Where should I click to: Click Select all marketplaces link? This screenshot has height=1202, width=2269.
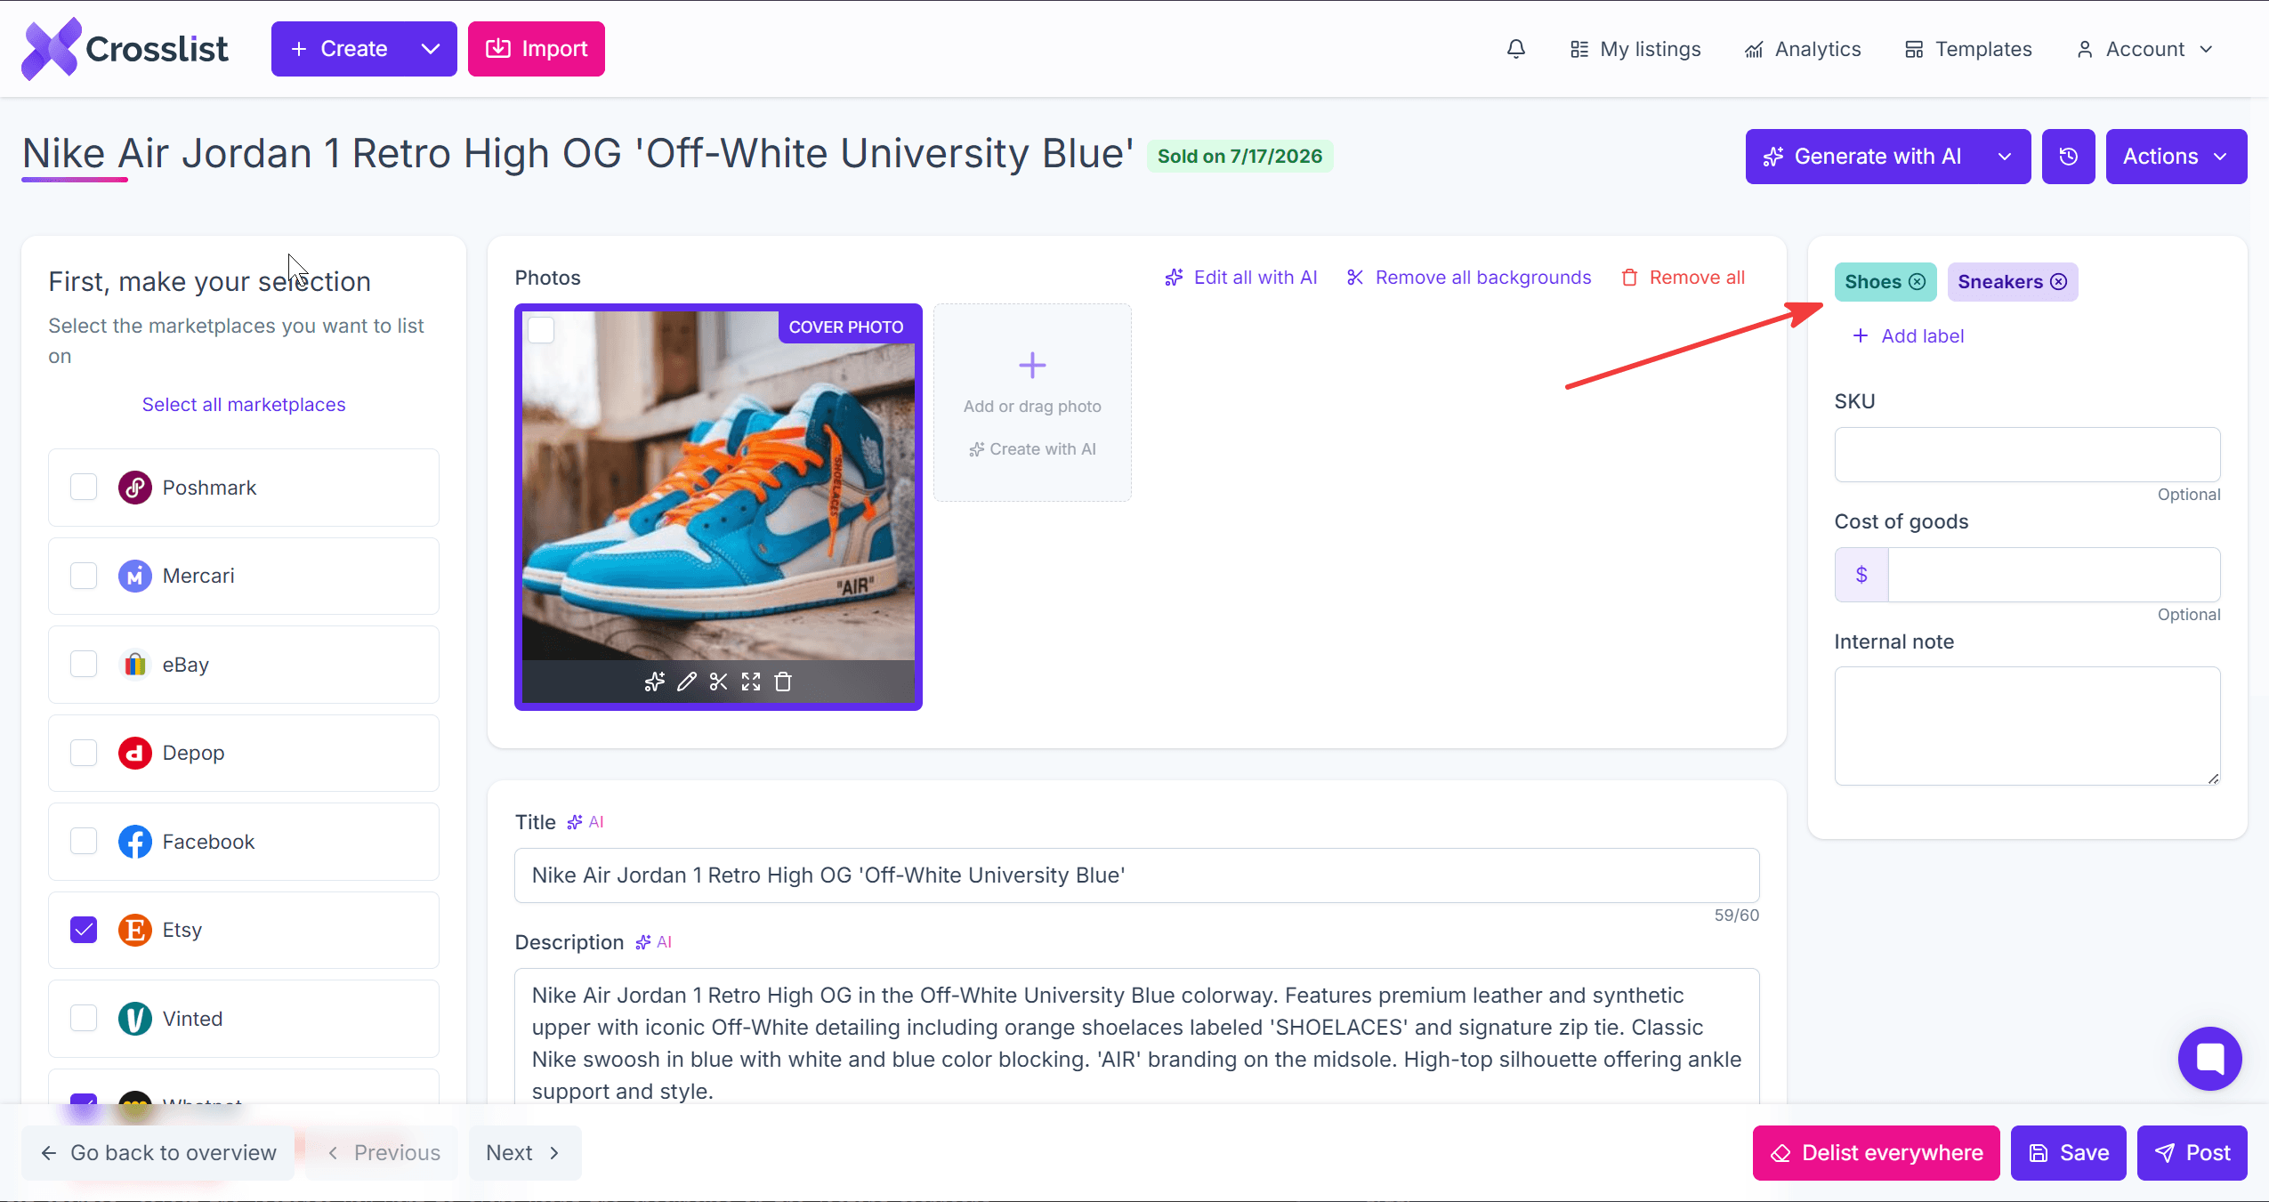244,405
